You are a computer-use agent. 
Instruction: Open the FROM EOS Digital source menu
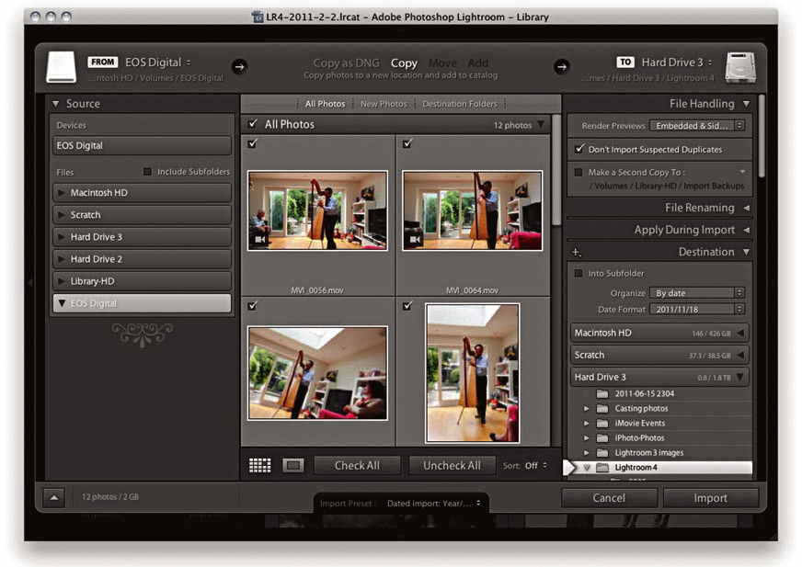coord(157,62)
